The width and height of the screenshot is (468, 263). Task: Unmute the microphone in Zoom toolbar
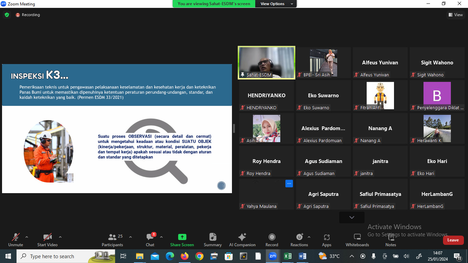point(15,240)
